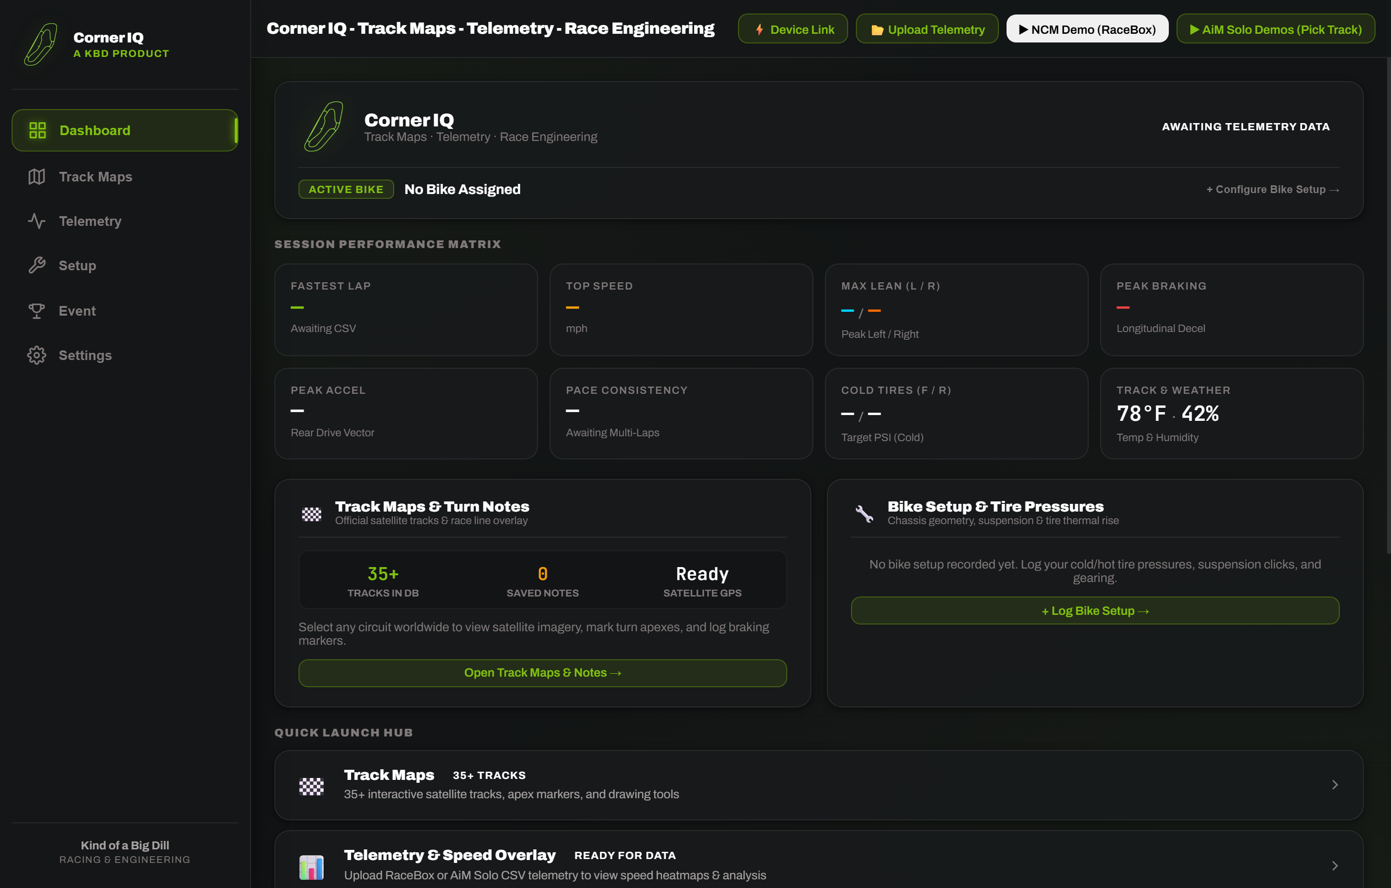The height and width of the screenshot is (888, 1391).
Task: Click the Telemetry pulse icon
Action: (x=37, y=221)
